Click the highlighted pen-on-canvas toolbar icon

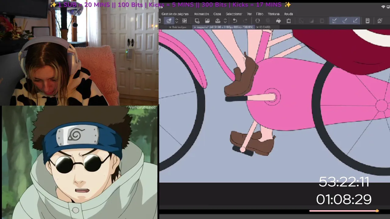(x=169, y=21)
